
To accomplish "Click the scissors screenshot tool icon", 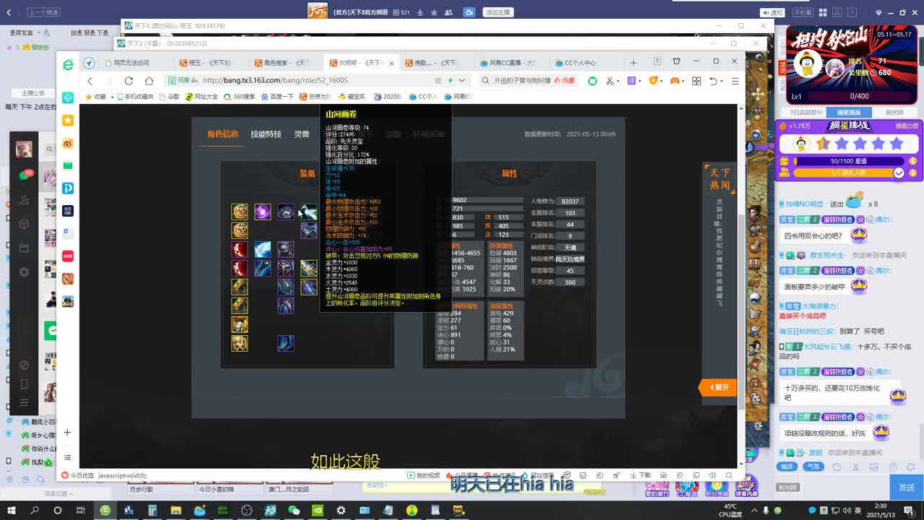I will pos(610,81).
